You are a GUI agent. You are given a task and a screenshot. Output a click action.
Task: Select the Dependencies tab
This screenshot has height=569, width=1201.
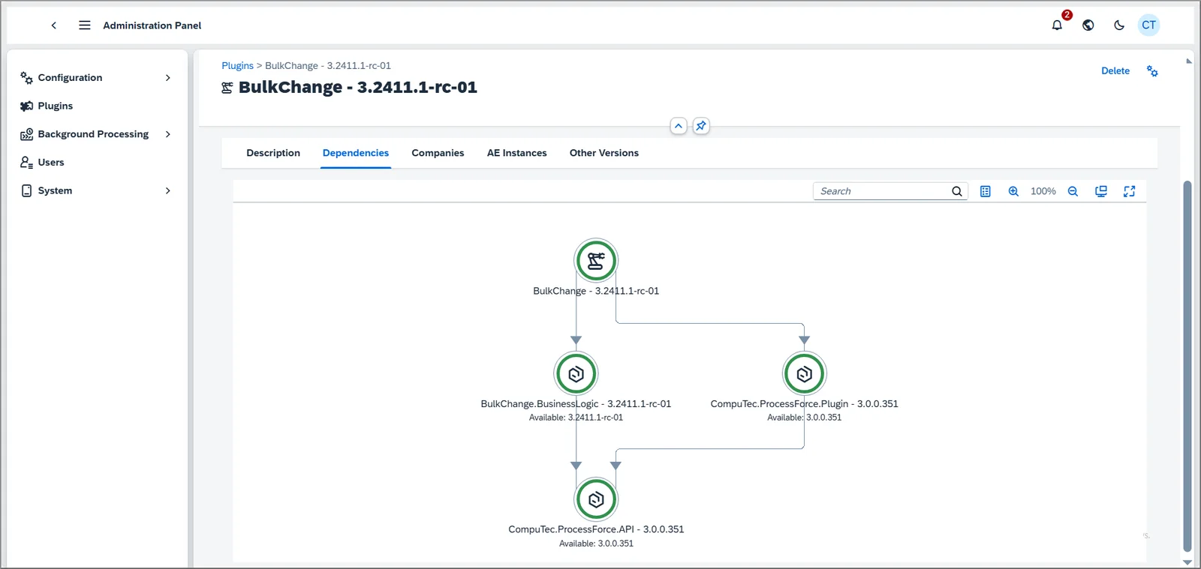[x=356, y=153]
